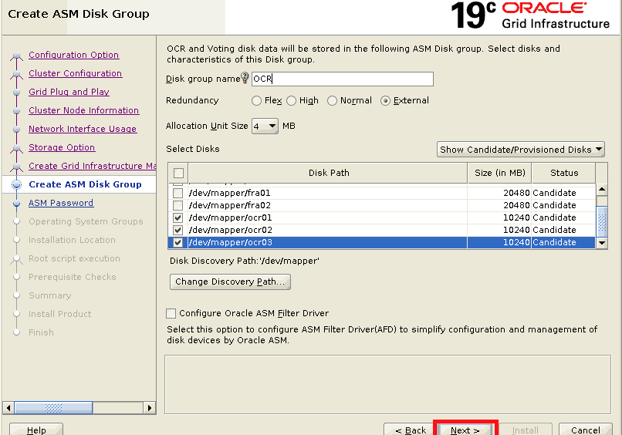
Task: Click the disk list vertical scrollbar thumb
Action: point(602,221)
